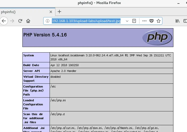Viewport: 187px width, 132px height.
Task: Click the Back navigation arrow
Action: pyautogui.click(x=4, y=21)
